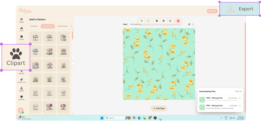Toggle the grid layout icon
Image resolution: width=261 pixels, height=122 pixels.
tap(170, 21)
